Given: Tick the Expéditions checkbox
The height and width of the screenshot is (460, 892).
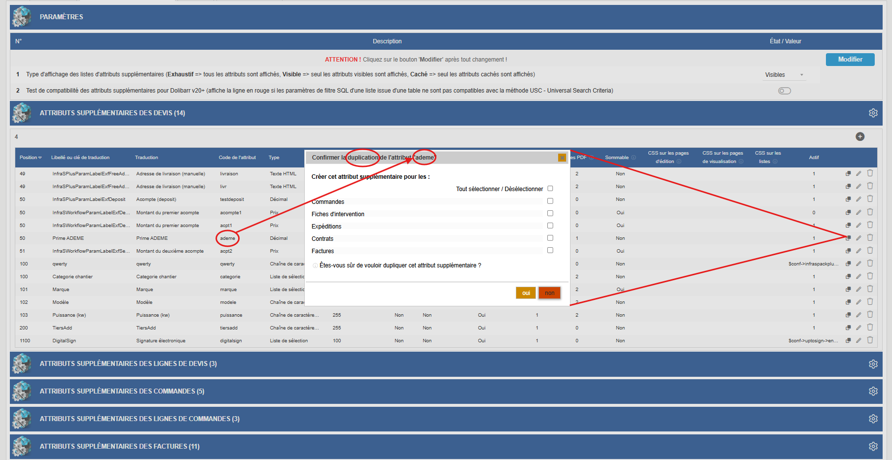Looking at the screenshot, I should pos(550,226).
